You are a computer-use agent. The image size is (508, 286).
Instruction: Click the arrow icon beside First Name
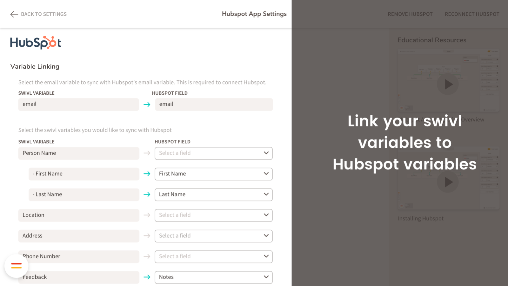[147, 174]
